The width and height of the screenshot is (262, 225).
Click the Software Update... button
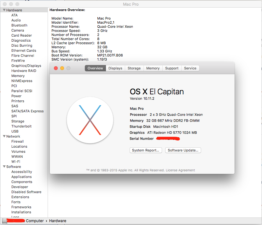(183, 150)
